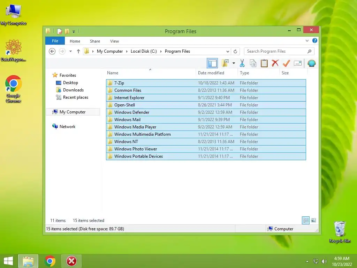The height and width of the screenshot is (268, 357).
Task: Select the Windows Photo Viewer folder
Action: click(206, 149)
